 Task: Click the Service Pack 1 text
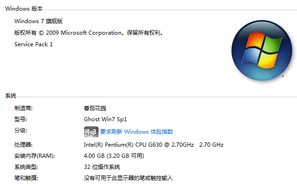point(33,44)
